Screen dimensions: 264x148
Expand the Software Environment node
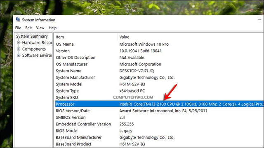pos(19,55)
